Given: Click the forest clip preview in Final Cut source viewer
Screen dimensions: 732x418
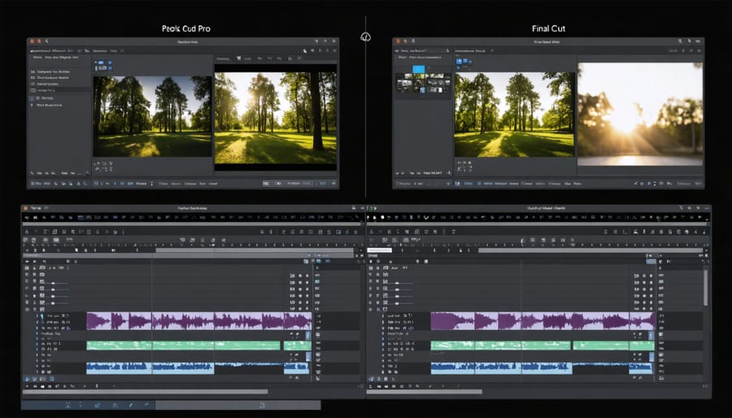Looking at the screenshot, I should [515, 115].
